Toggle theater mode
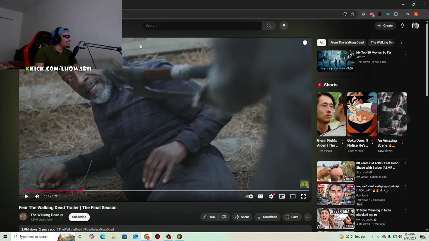The image size is (429, 241). [x=293, y=196]
